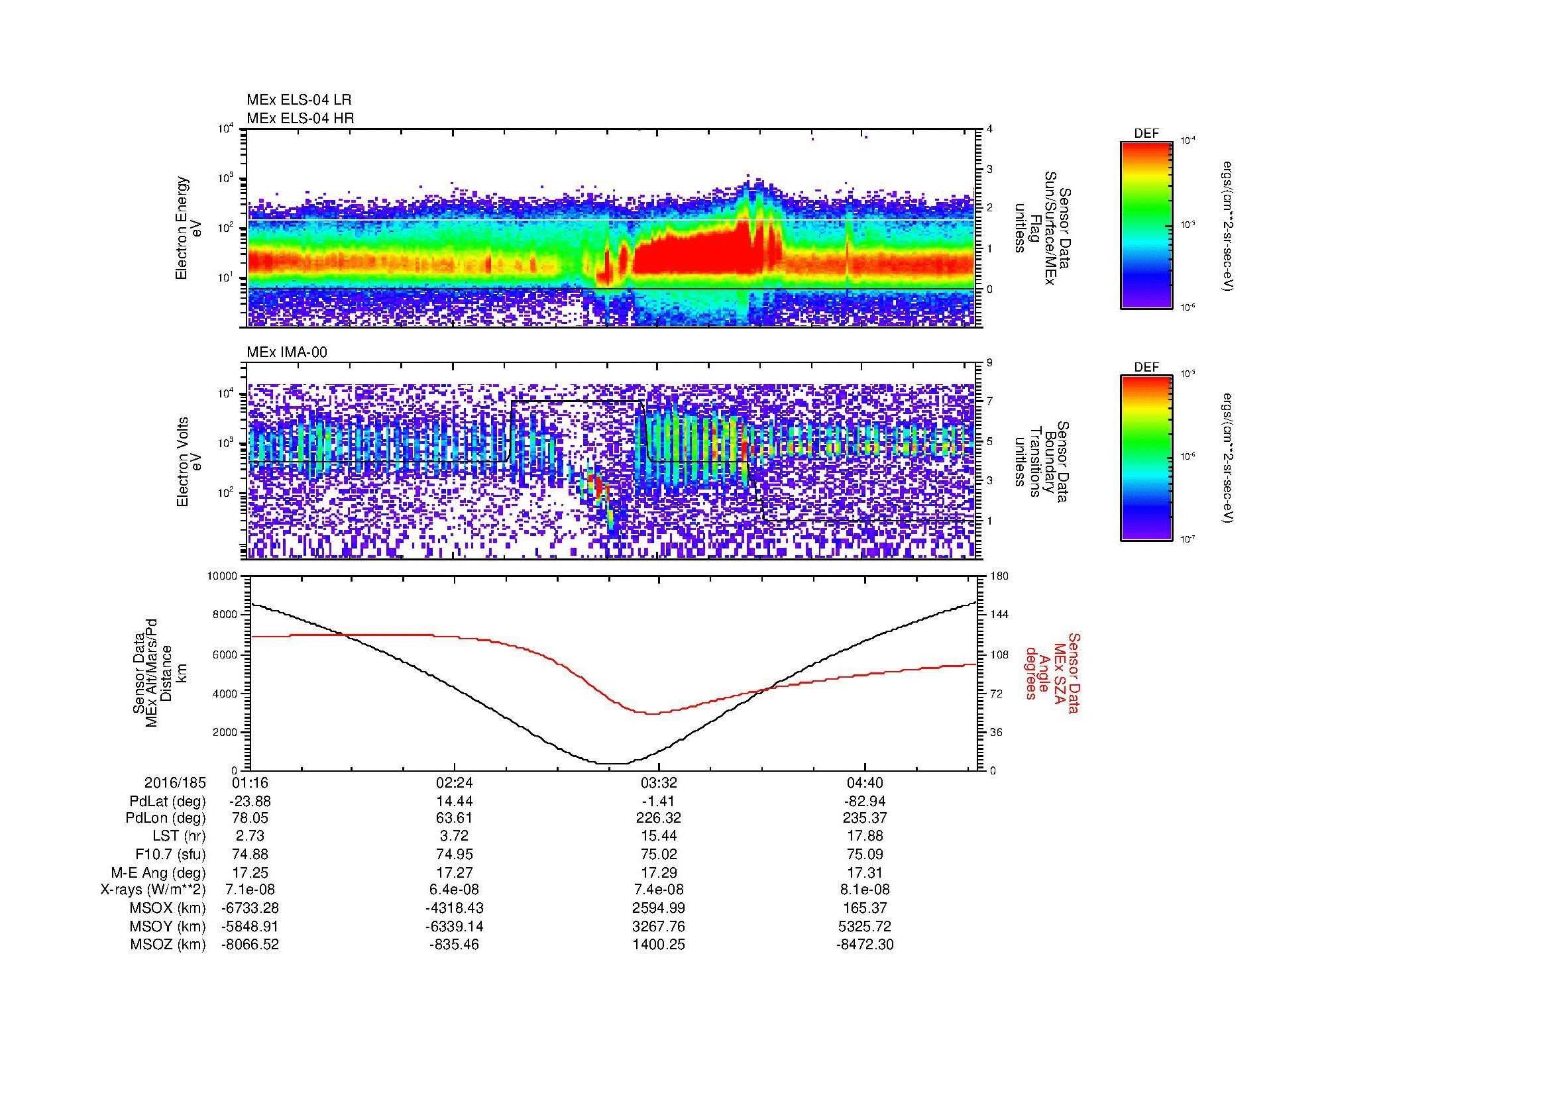Click the lower IMA DEF color bar
The height and width of the screenshot is (1095, 1550).
(x=1146, y=458)
